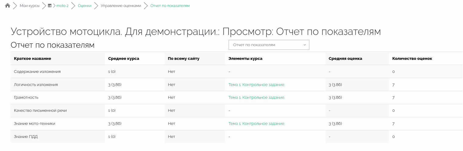Open Тема 1 link in Грамотность row

[256, 98]
